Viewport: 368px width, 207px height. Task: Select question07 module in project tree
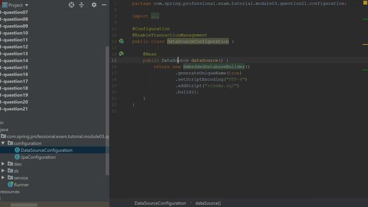click(14, 12)
